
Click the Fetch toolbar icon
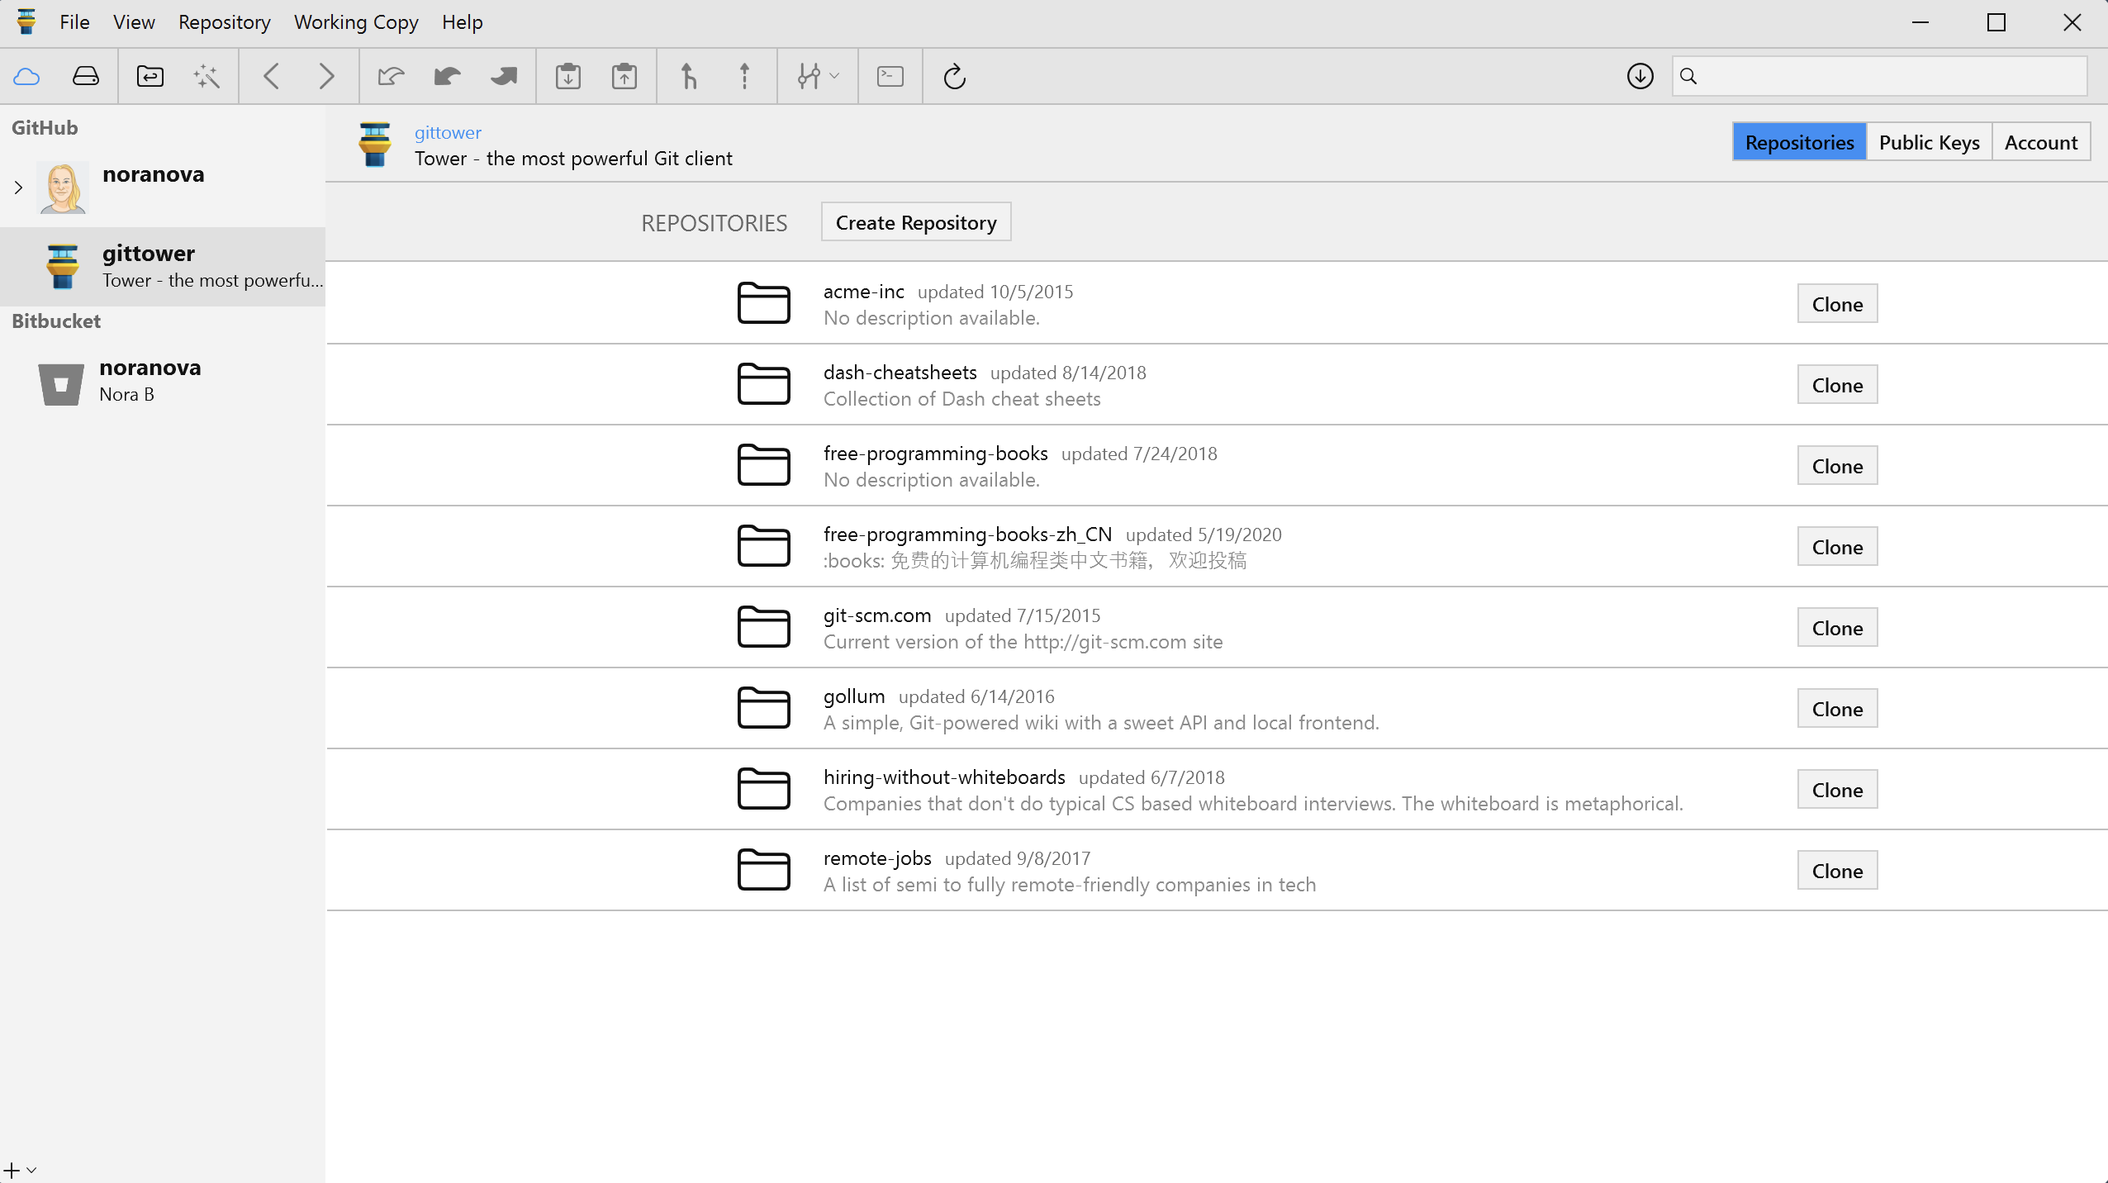coord(391,77)
